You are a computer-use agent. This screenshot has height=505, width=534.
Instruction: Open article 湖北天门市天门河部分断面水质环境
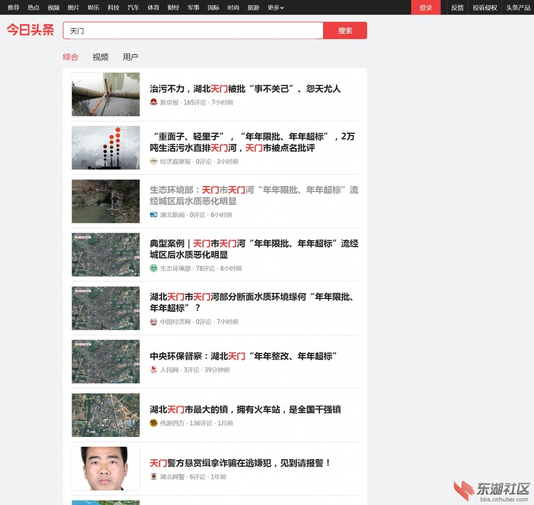[x=252, y=302]
